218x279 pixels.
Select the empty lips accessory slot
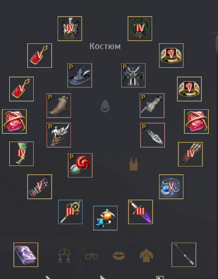[119, 256]
